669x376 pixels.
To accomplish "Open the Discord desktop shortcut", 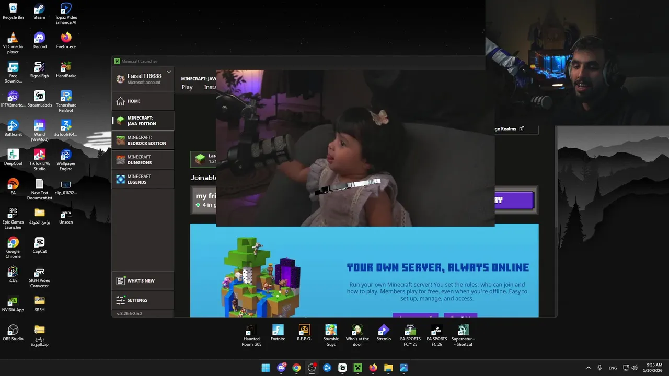I will point(40,40).
